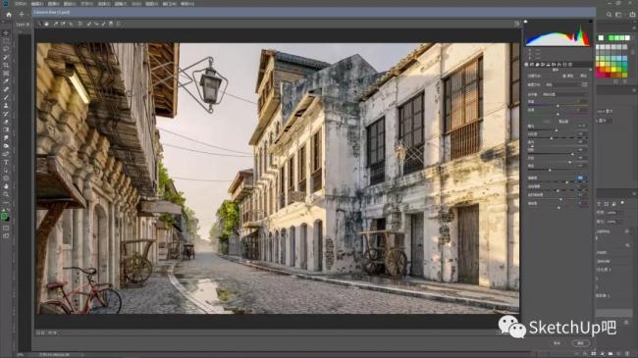Open the Image menu

[x=53, y=4]
